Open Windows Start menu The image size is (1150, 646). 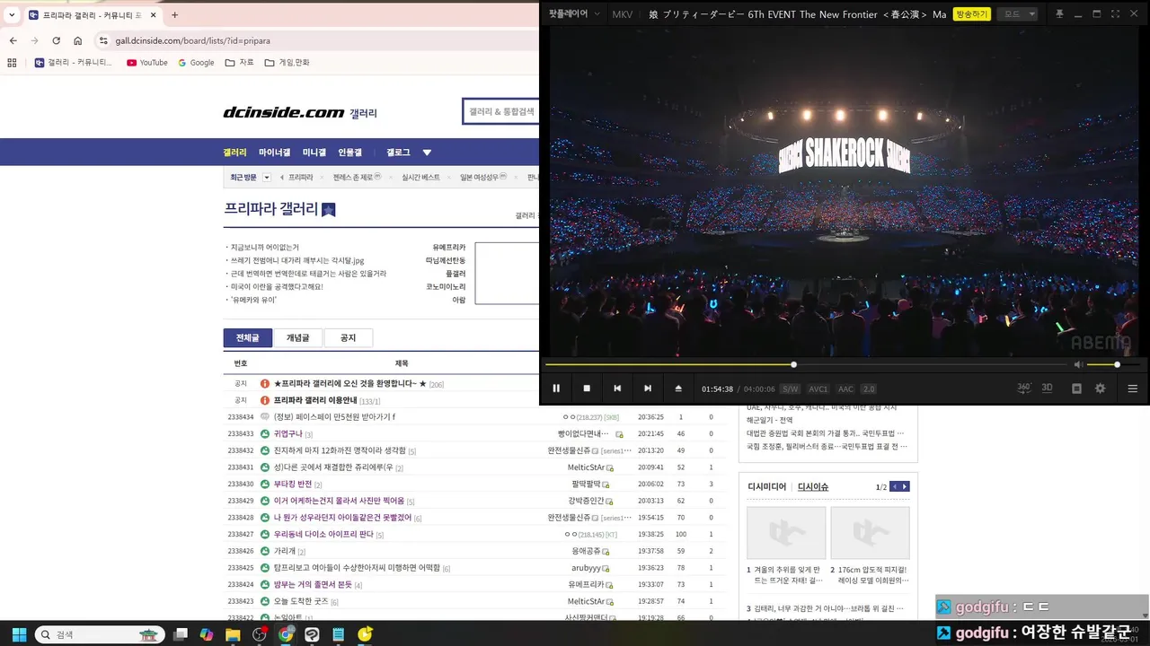coord(19,634)
